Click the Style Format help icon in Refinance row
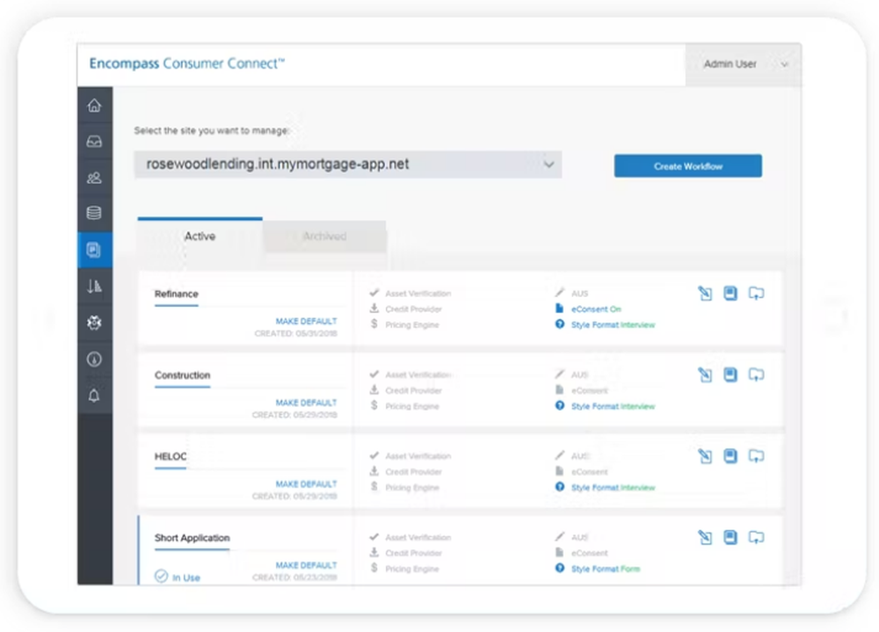 pyautogui.click(x=559, y=324)
